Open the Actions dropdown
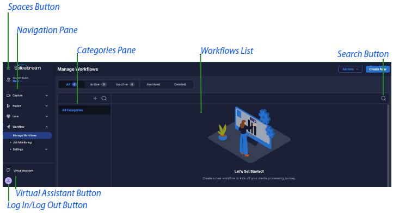The image size is (393, 213). coord(350,69)
